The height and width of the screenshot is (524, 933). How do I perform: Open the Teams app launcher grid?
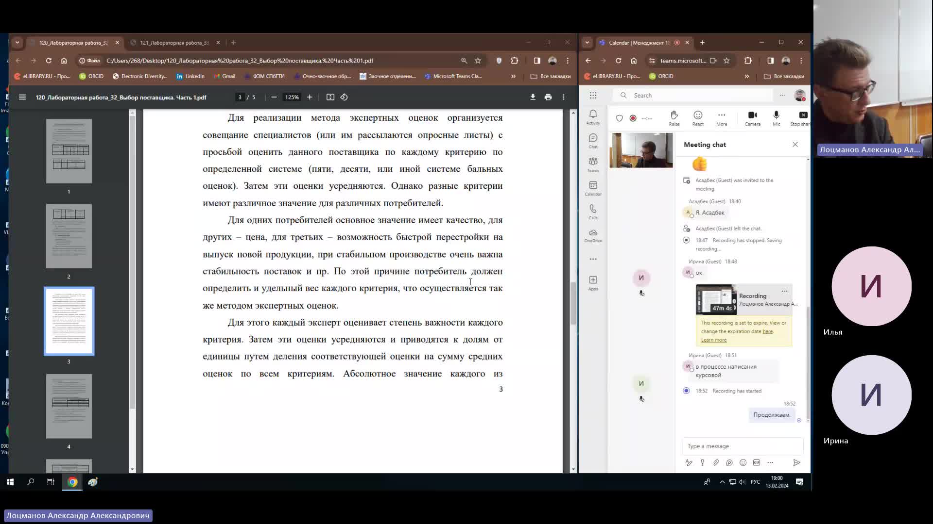coord(593,96)
